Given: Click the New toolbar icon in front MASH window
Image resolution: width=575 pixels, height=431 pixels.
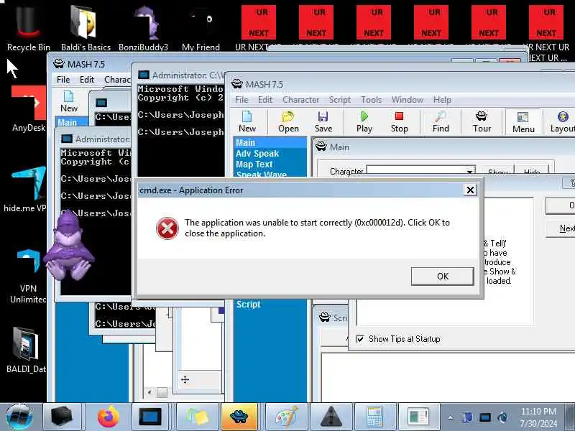Looking at the screenshot, I should pos(247,121).
